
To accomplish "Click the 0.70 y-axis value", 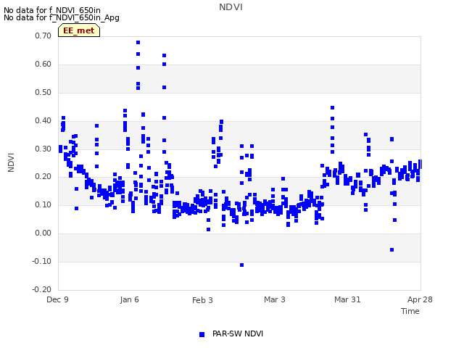I will (x=43, y=36).
